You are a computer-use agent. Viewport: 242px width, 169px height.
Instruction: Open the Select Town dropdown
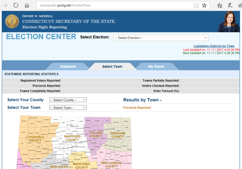pyautogui.click(x=68, y=108)
